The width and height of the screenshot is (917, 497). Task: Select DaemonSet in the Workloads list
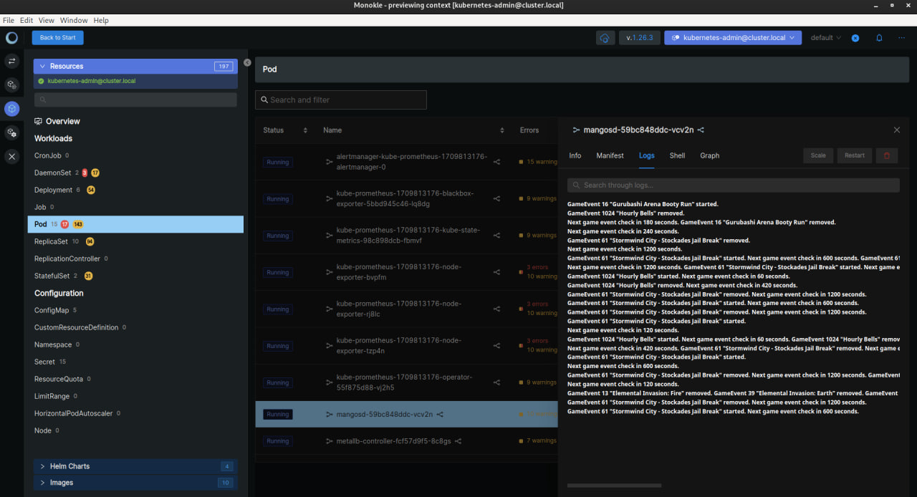(53, 173)
